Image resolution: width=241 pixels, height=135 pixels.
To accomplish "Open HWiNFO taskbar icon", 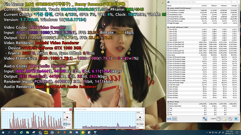I will (95, 132).
